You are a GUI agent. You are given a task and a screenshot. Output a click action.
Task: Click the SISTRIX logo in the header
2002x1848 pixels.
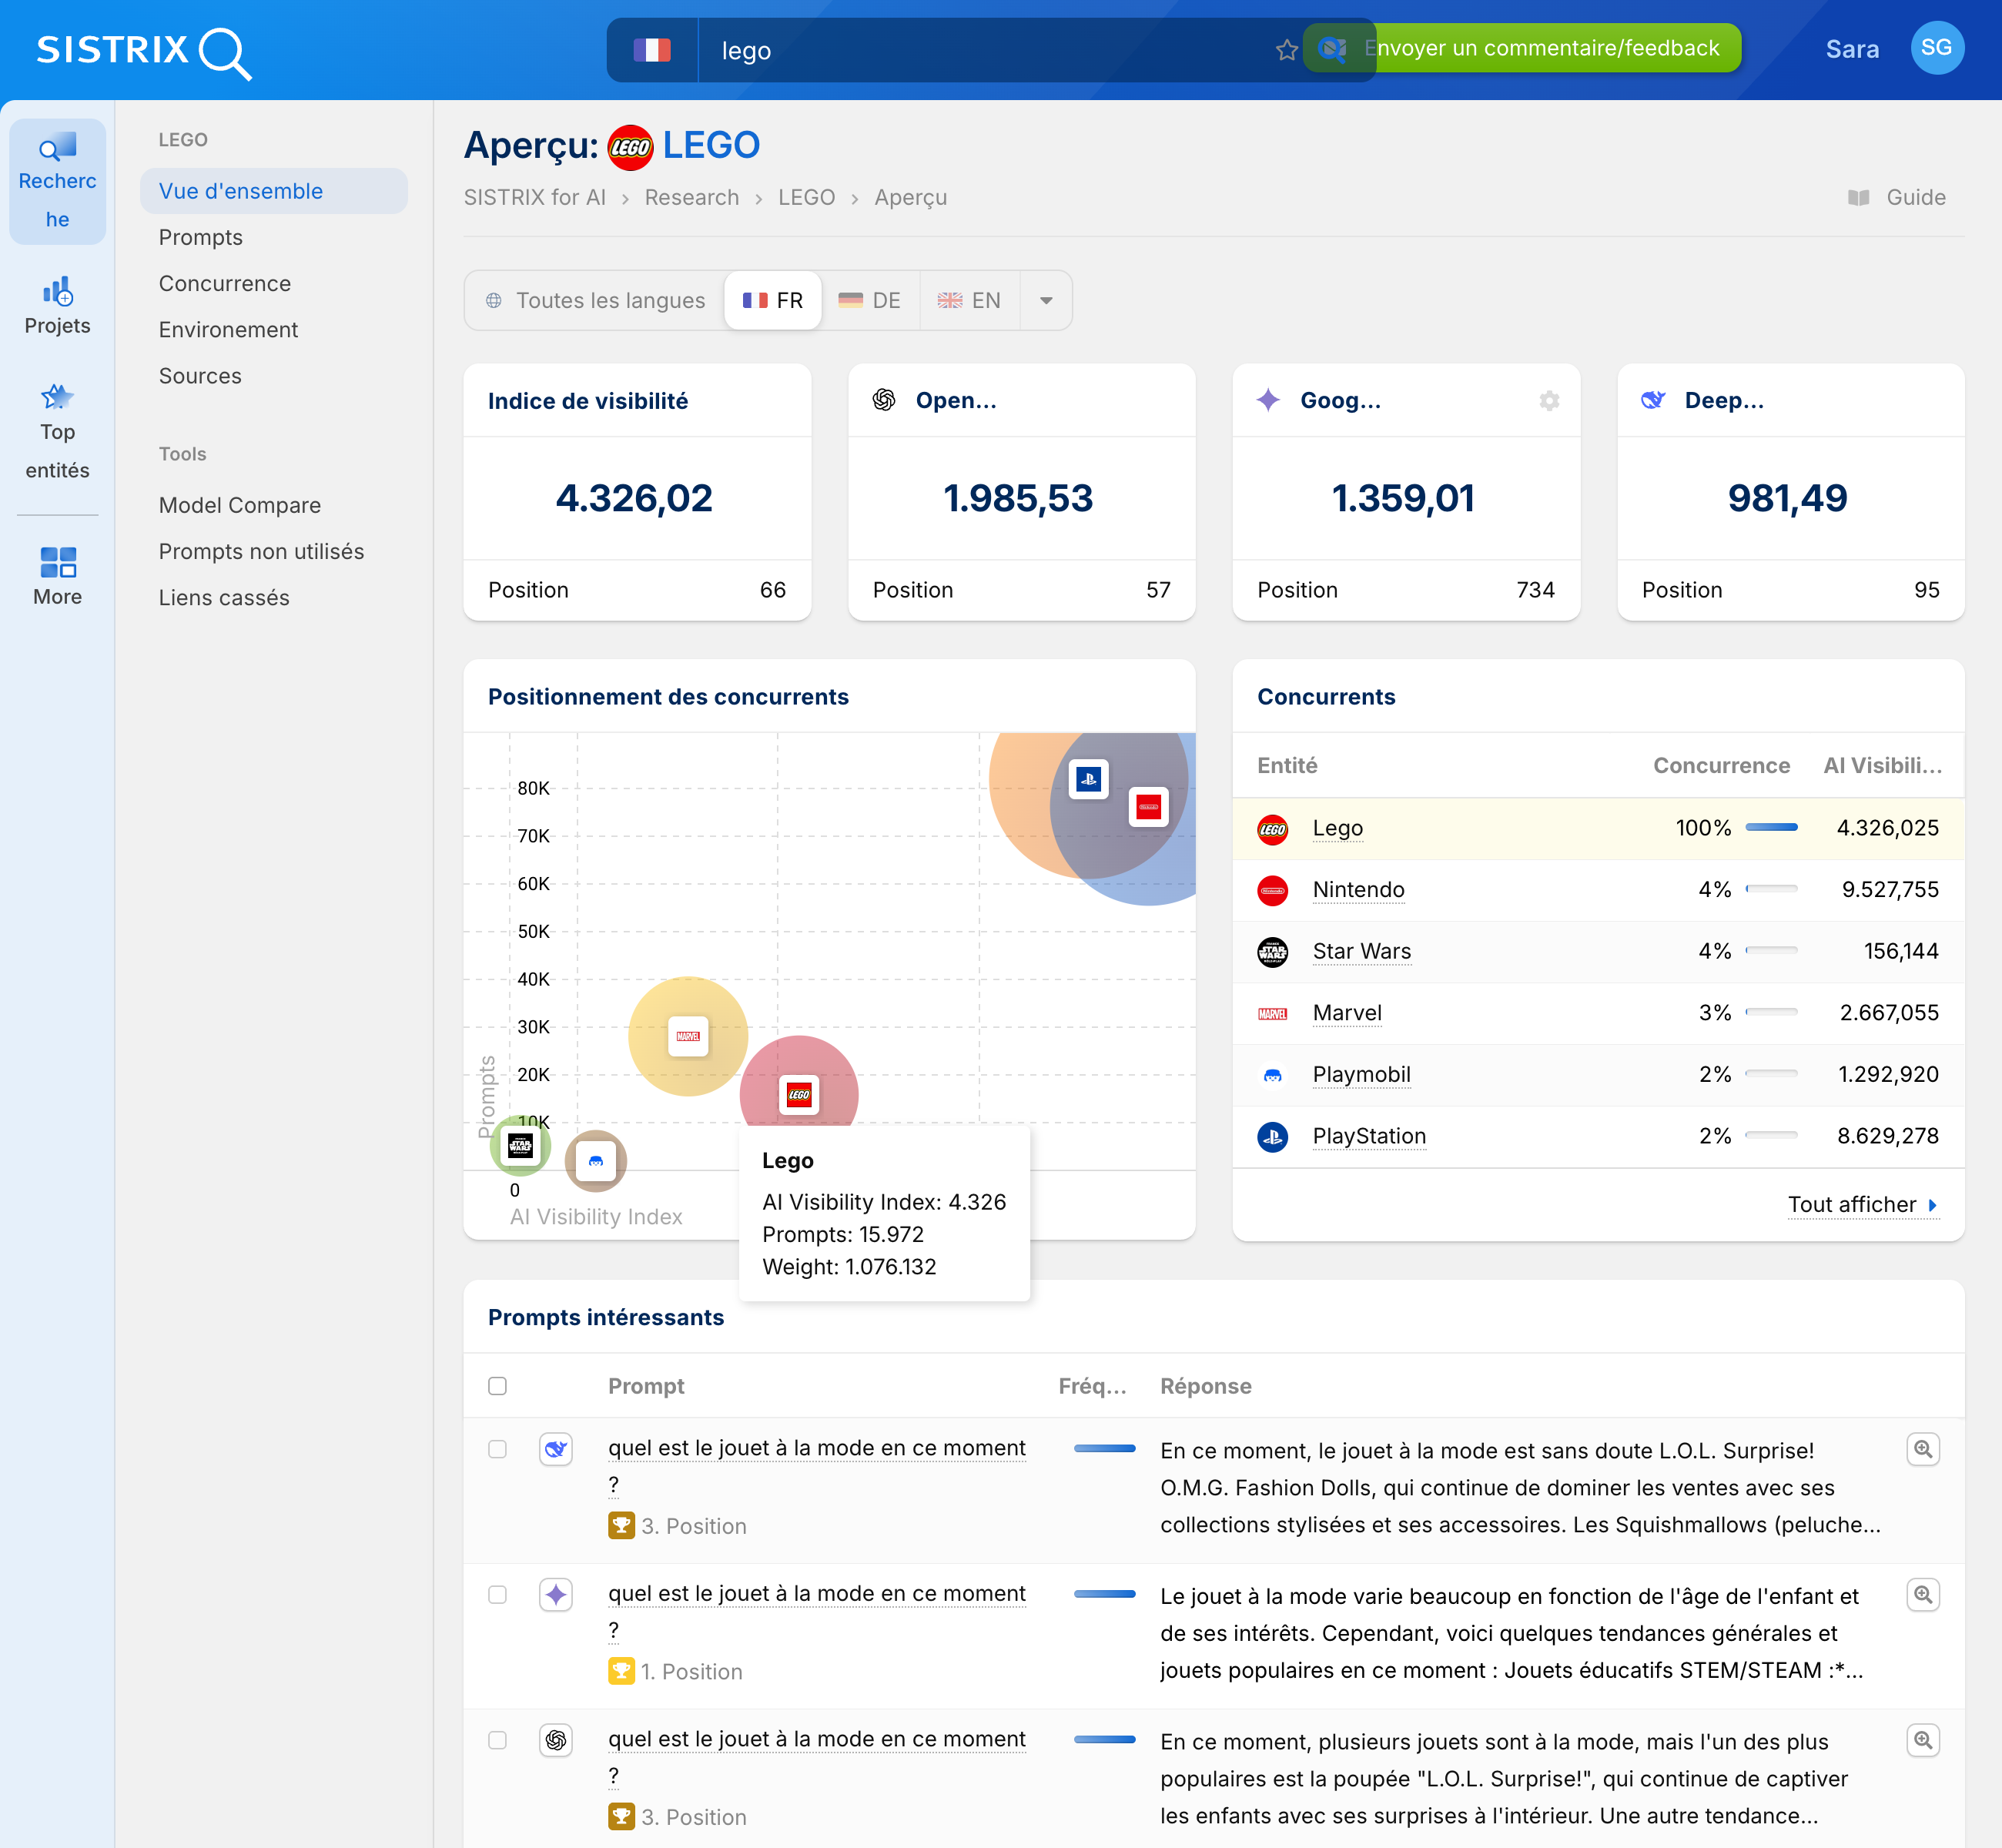pyautogui.click(x=143, y=50)
